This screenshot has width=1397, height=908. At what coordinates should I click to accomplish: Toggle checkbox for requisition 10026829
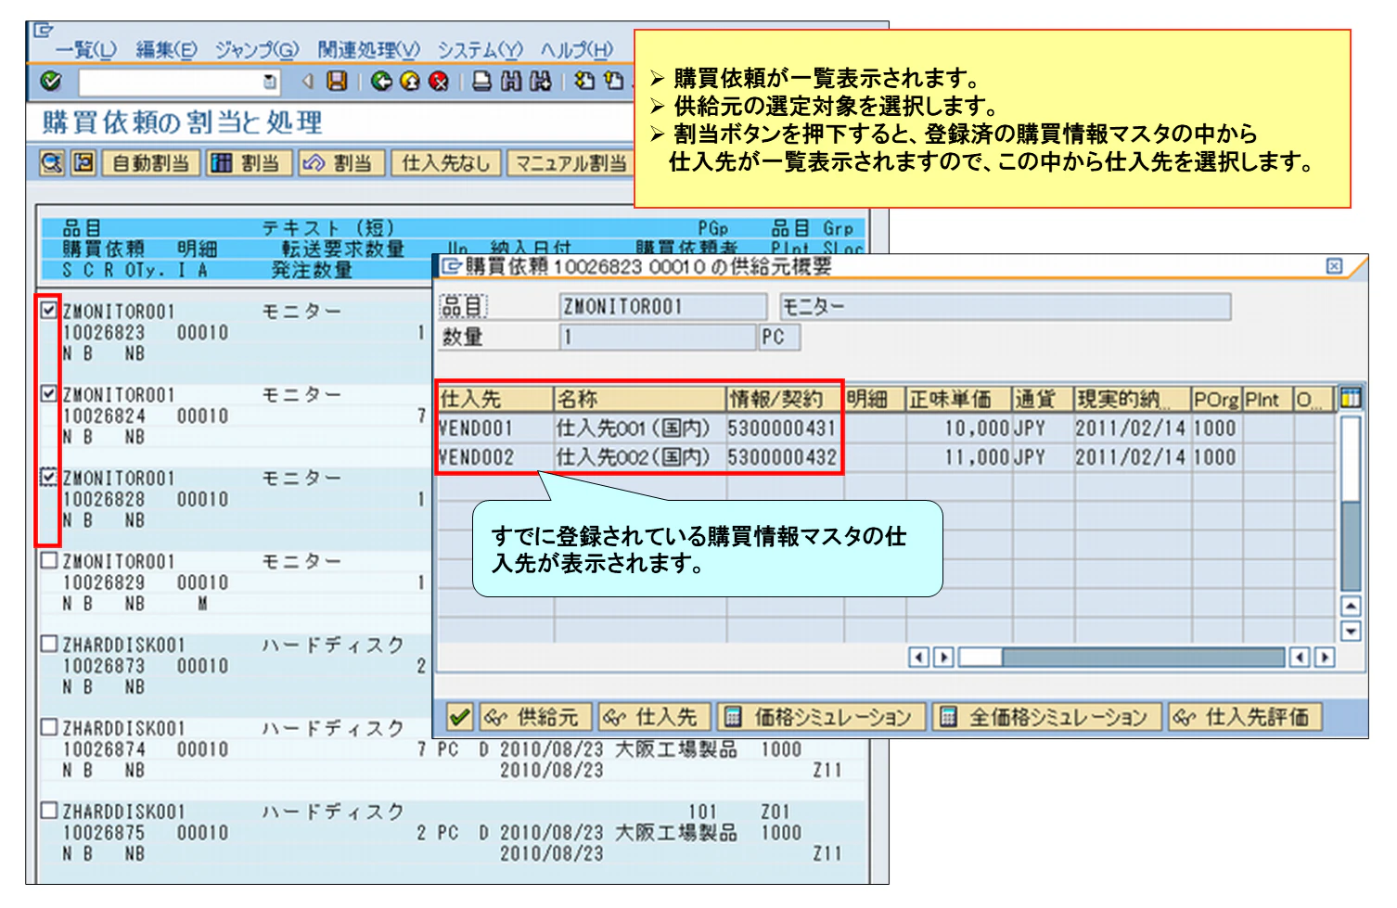[x=50, y=560]
